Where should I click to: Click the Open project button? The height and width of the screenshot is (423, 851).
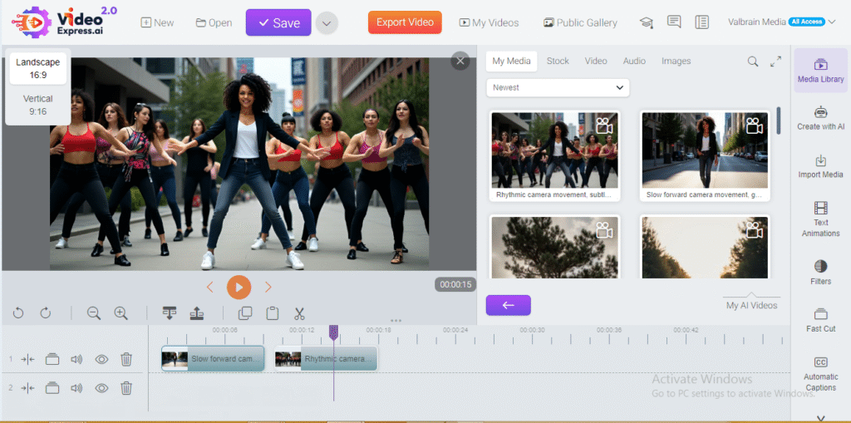pyautogui.click(x=214, y=22)
